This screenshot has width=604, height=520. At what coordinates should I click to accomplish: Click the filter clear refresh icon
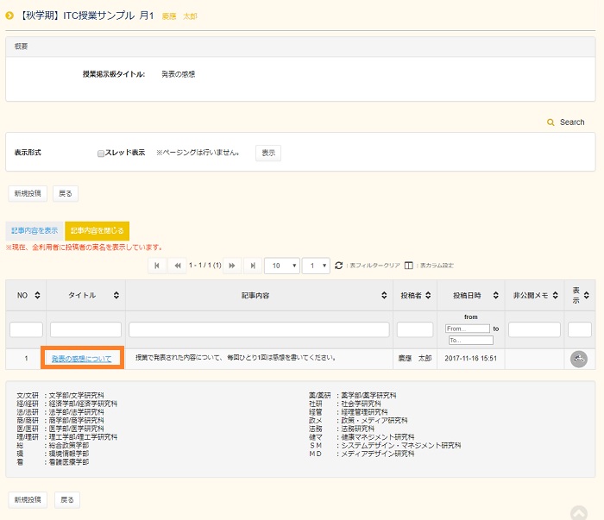(x=339, y=266)
